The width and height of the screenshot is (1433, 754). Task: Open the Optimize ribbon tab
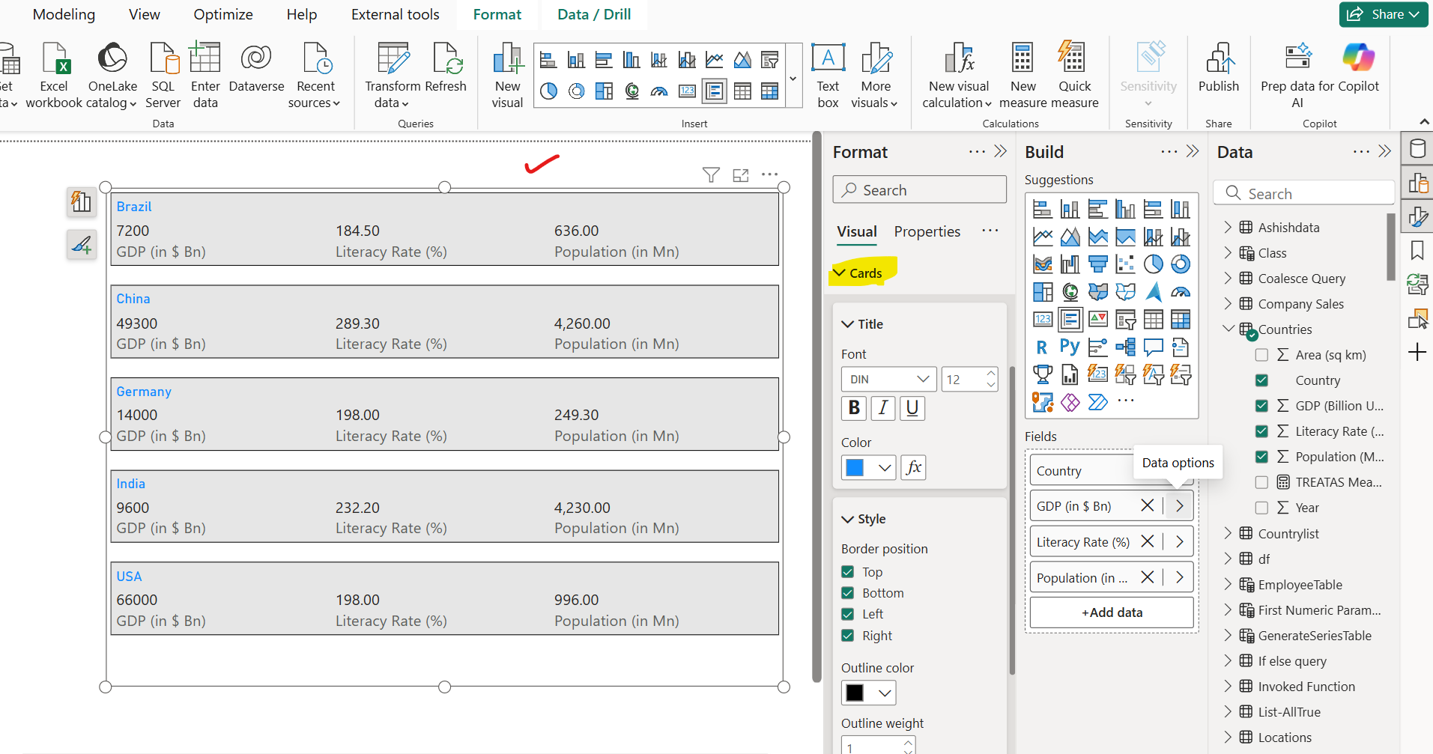(x=222, y=14)
